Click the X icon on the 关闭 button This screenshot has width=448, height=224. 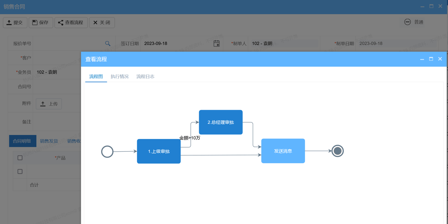[95, 22]
